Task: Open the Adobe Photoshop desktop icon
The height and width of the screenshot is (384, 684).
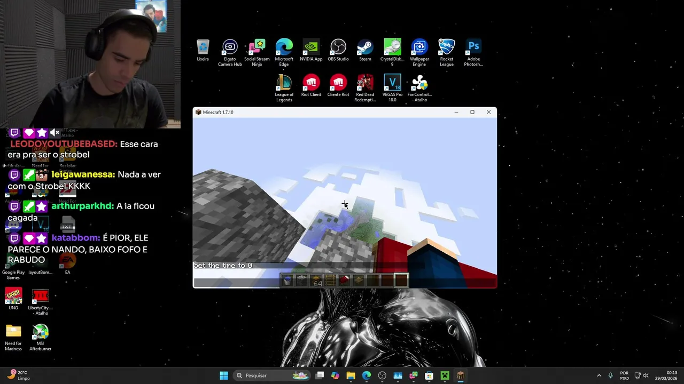Action: pyautogui.click(x=473, y=52)
